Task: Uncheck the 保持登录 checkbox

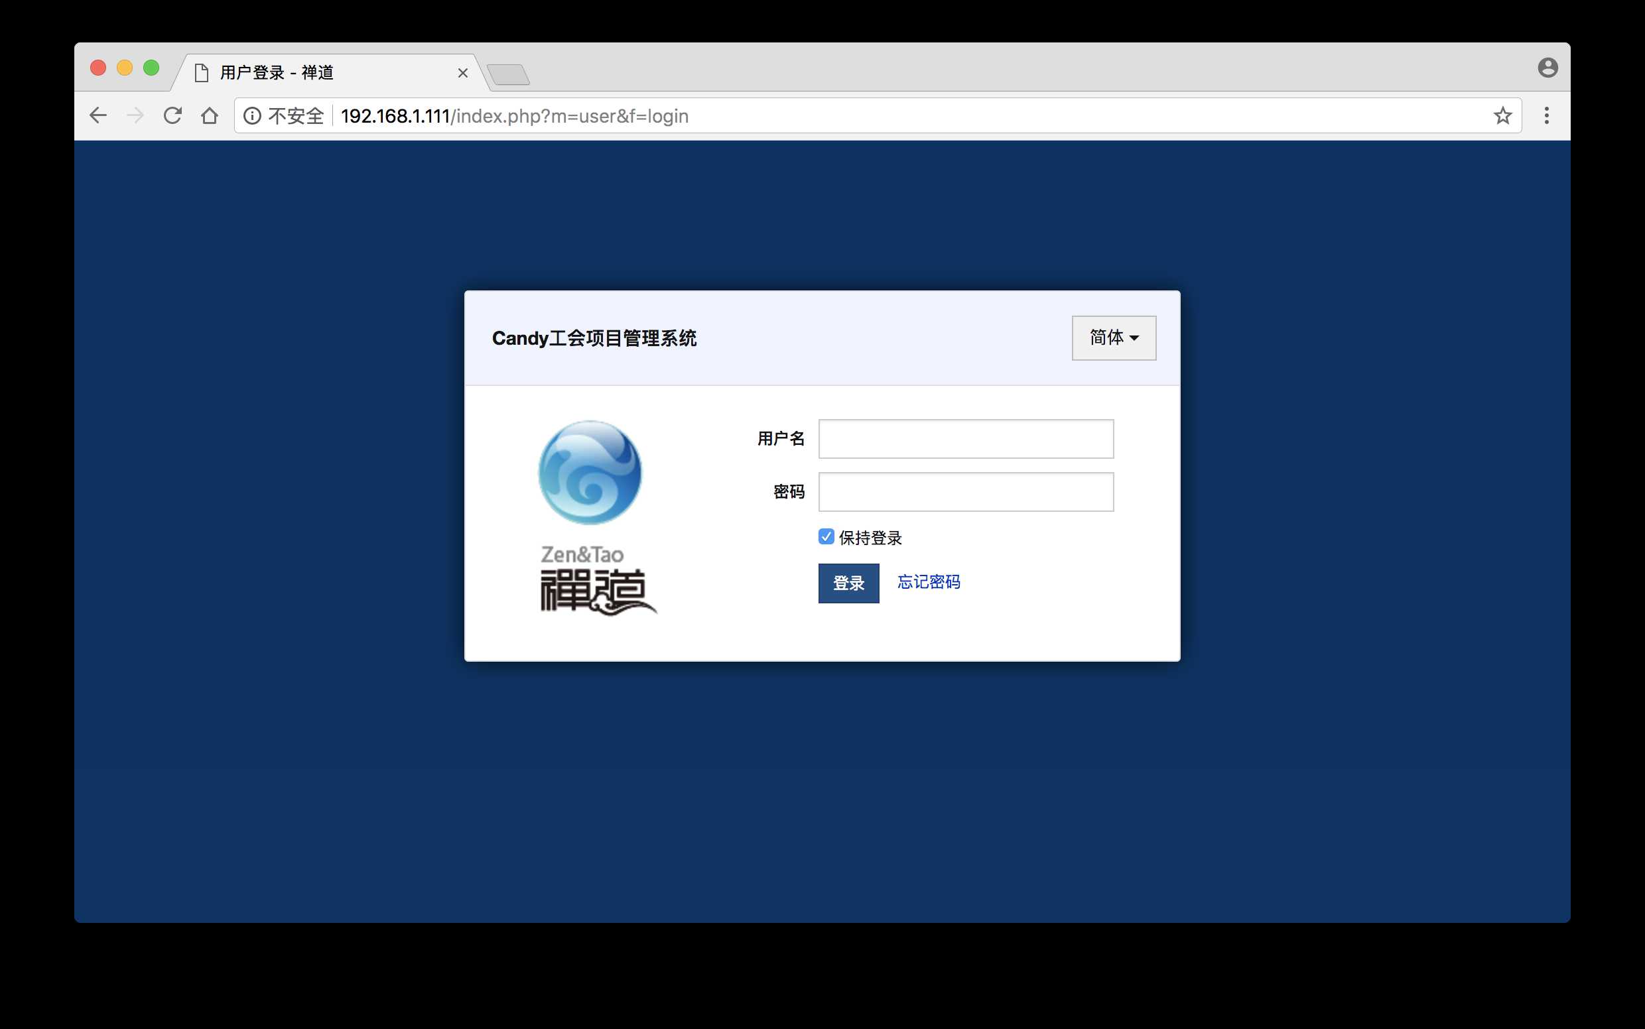Action: point(826,536)
